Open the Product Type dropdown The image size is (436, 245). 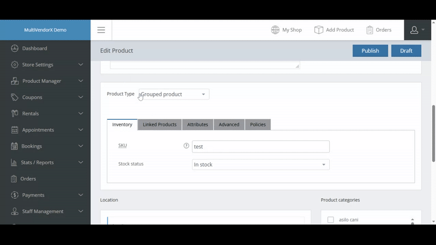click(x=174, y=94)
